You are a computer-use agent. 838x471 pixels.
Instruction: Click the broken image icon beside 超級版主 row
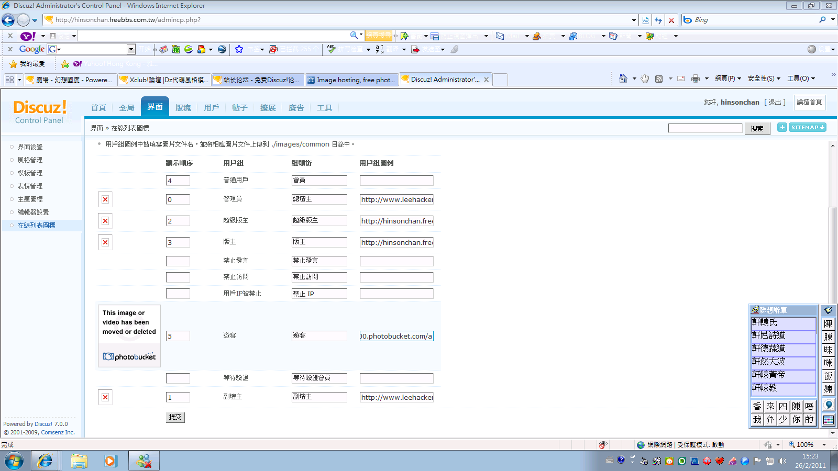point(105,221)
